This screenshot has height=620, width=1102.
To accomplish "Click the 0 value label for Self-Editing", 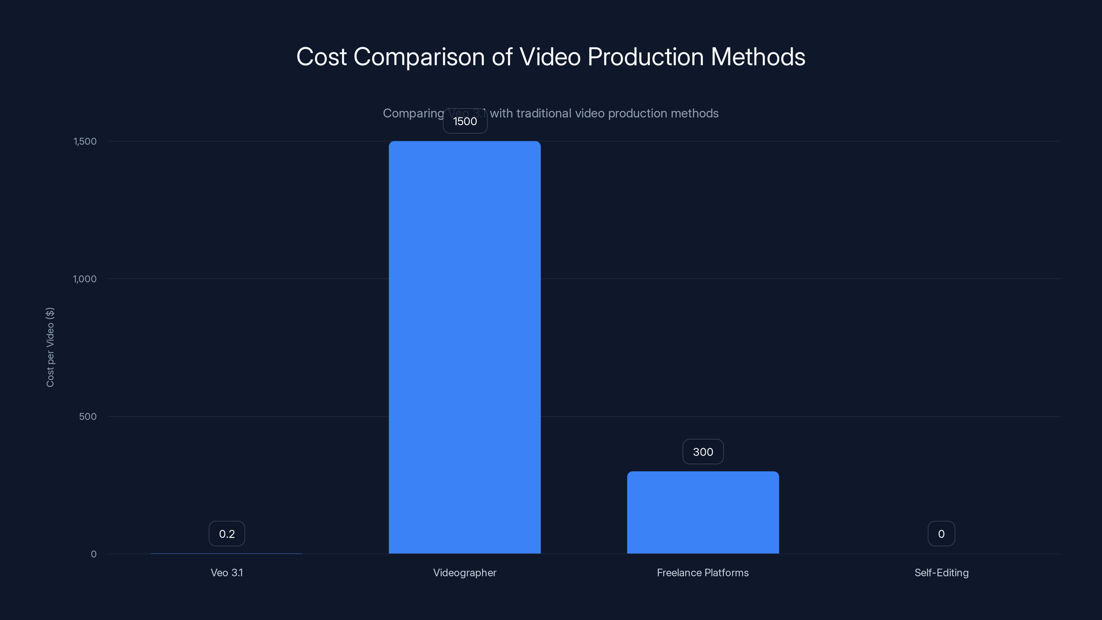I will coord(941,533).
